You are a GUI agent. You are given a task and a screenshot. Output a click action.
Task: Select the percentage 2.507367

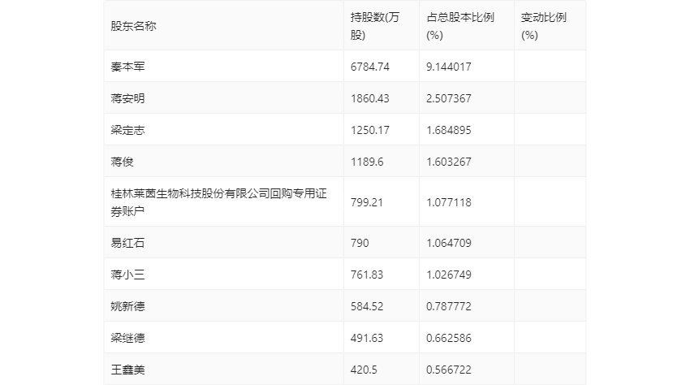click(x=448, y=98)
